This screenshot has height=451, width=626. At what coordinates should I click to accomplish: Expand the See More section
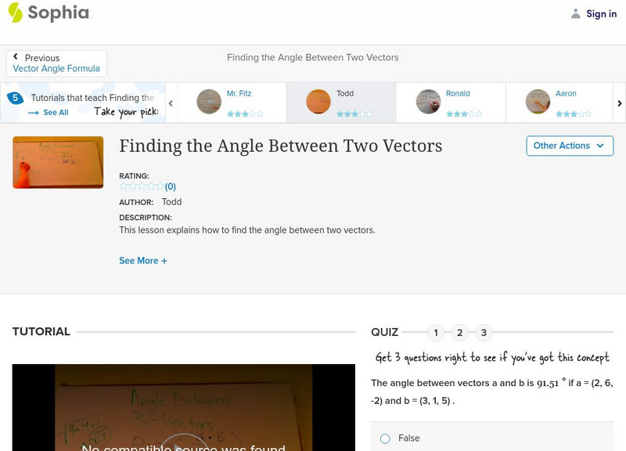[143, 260]
